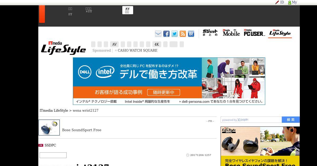This screenshot has height=166, width=317.
Task: Click the clock icon beside the date
Action: tap(188, 155)
